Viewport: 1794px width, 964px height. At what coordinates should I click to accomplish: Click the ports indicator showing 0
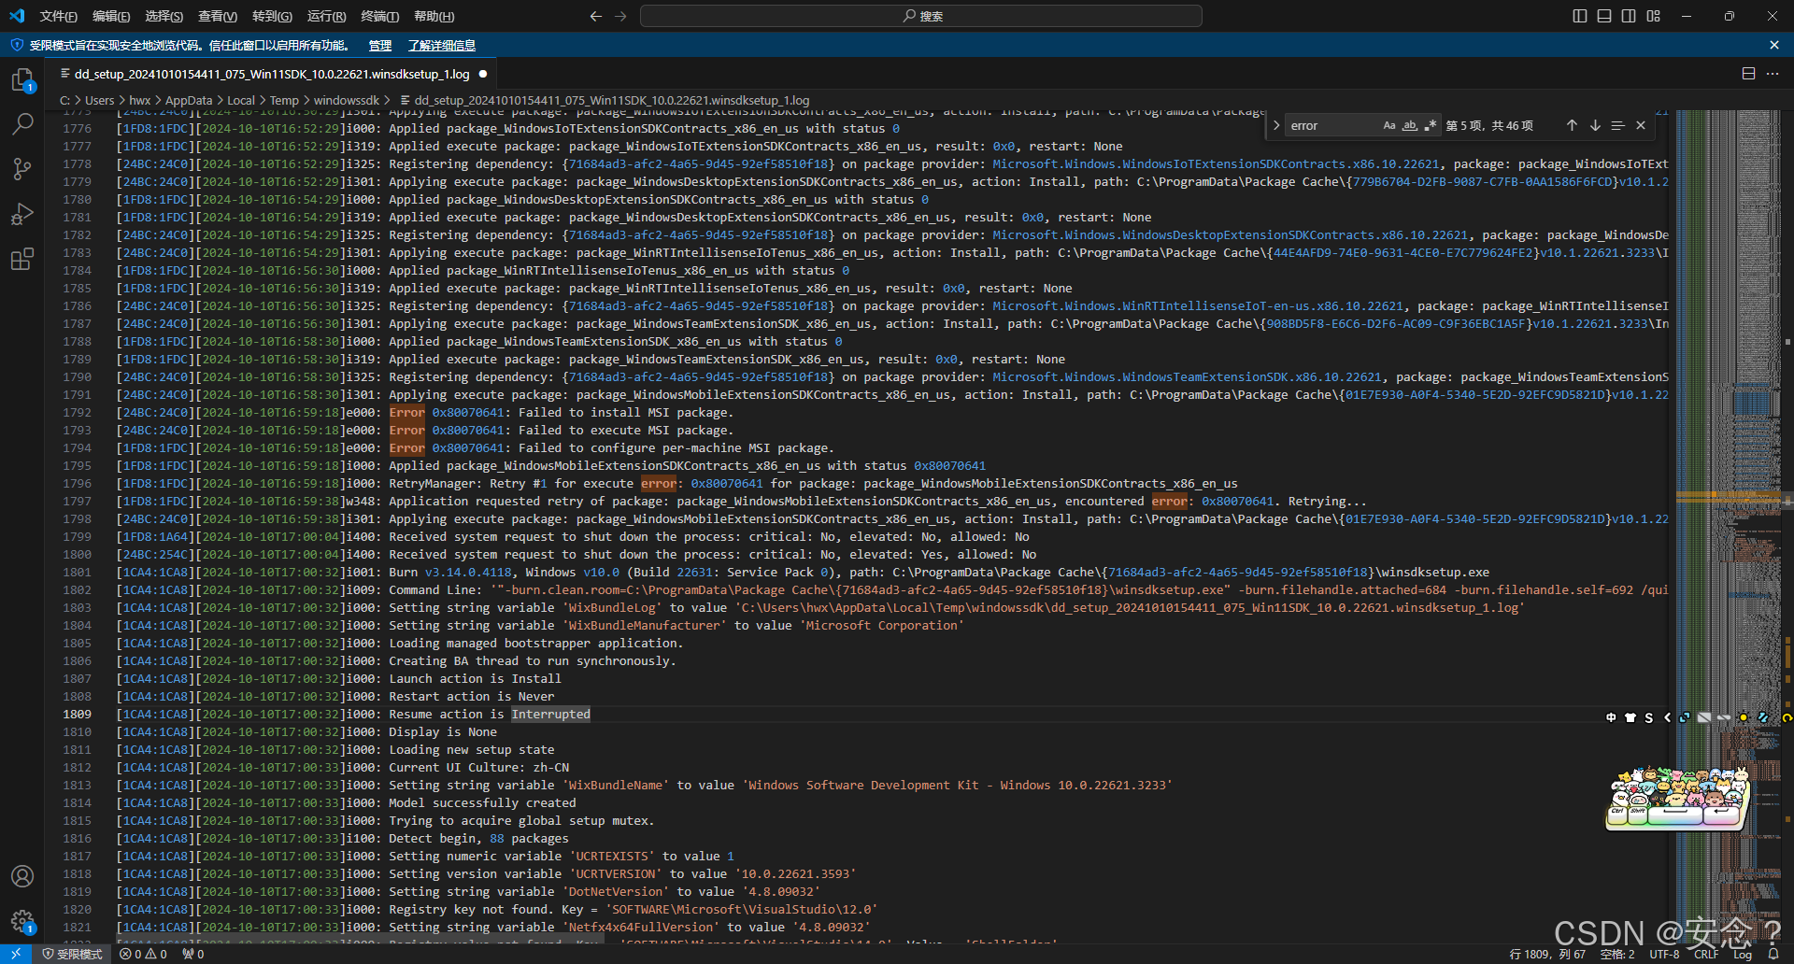(193, 954)
